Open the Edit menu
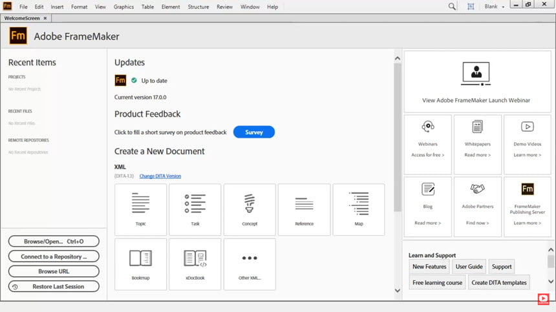Viewport: 556px width, 312px height. point(39,6)
